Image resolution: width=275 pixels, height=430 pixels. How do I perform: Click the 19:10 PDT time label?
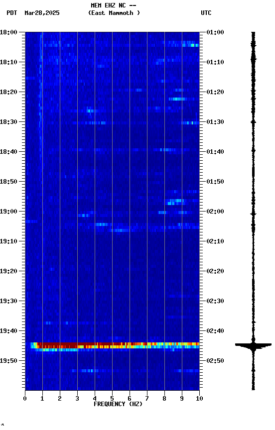tap(8, 241)
